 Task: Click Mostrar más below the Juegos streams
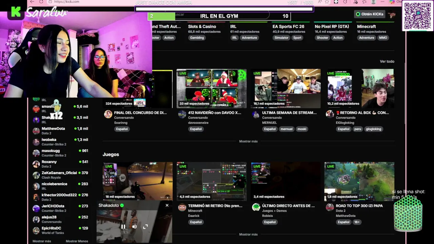(249, 234)
